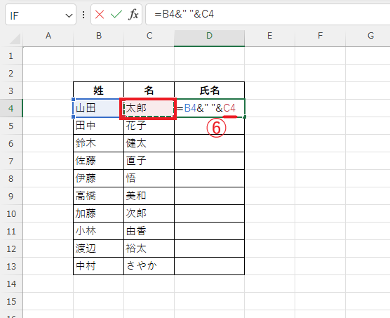Image resolution: width=390 pixels, height=318 pixels.
Task: Expand the Name Box dropdown arrow
Action: tap(69, 16)
